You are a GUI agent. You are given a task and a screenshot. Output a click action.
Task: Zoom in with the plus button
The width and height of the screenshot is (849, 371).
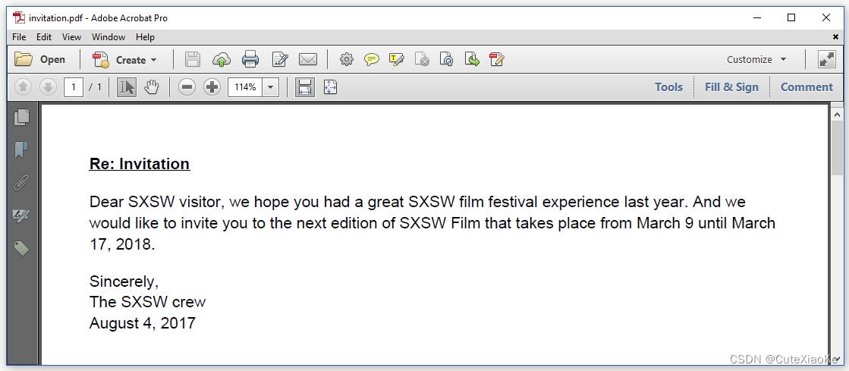click(212, 86)
